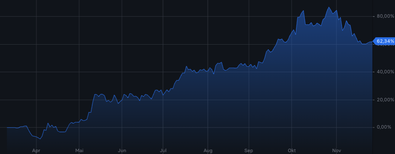Click the line where it crosses the Aug gridline

[208, 70]
